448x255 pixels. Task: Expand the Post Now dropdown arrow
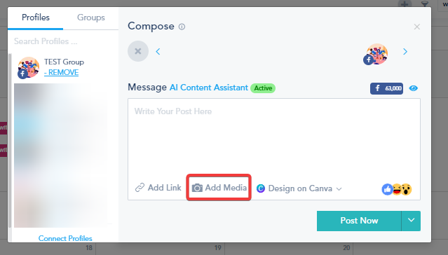411,221
